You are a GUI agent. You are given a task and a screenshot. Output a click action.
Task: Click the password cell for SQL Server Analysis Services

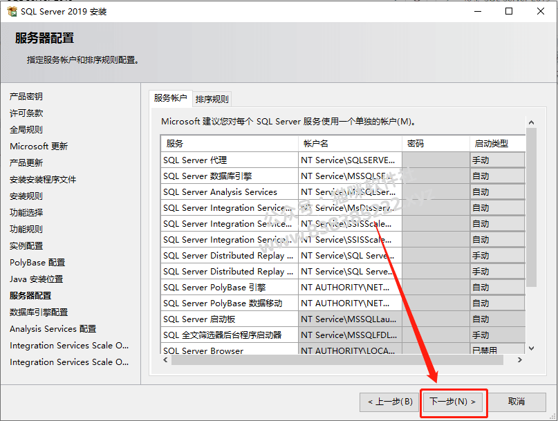click(x=436, y=192)
